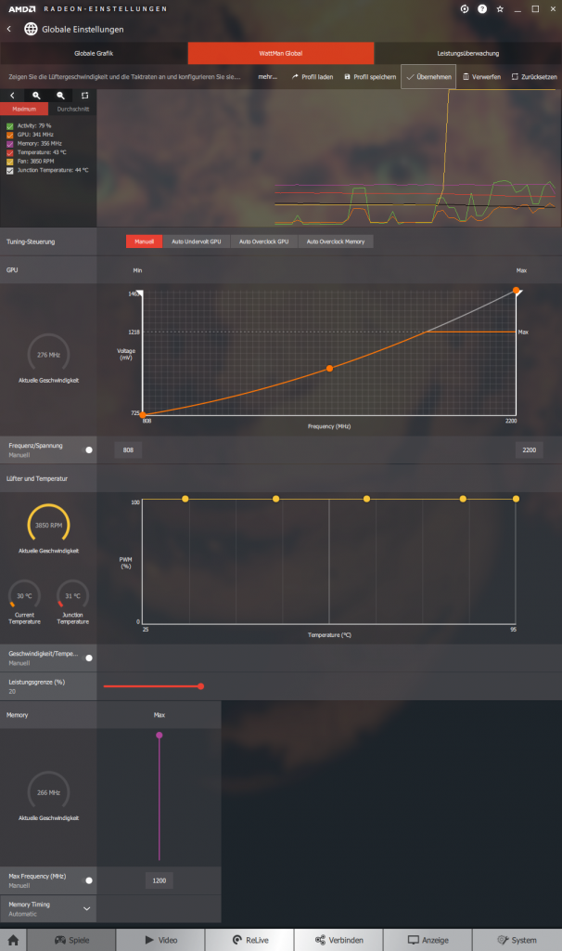Zoom in on the monitoring graph

pyautogui.click(x=36, y=96)
